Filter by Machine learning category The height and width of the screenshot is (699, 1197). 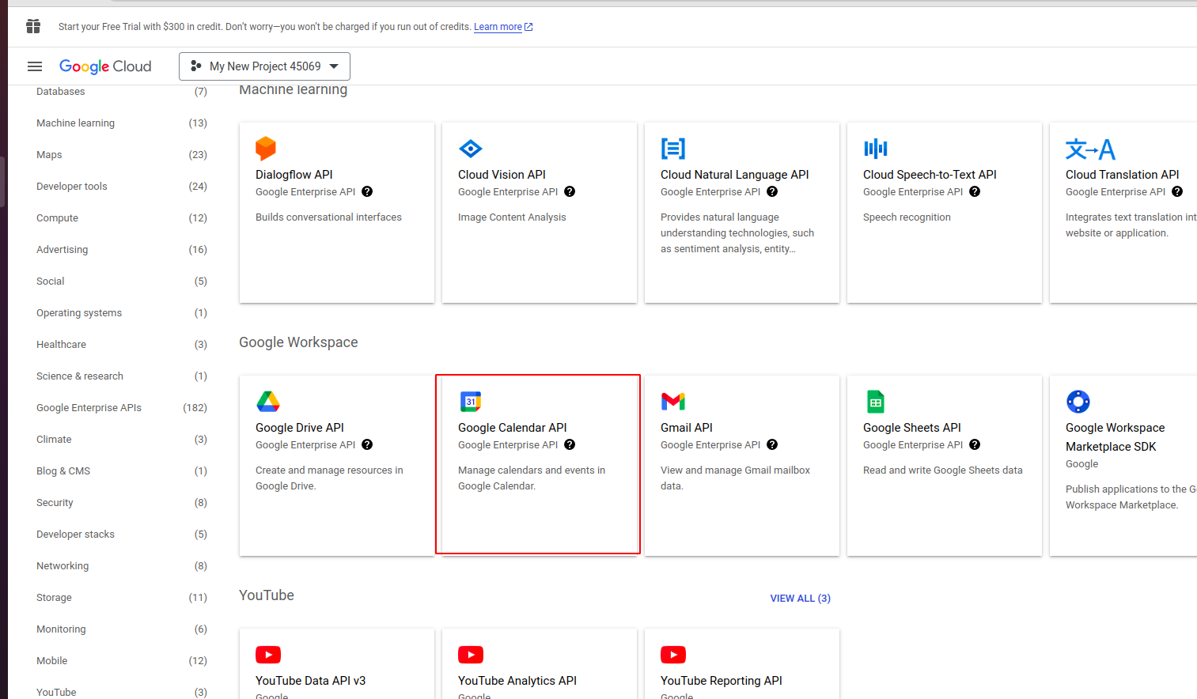point(76,123)
